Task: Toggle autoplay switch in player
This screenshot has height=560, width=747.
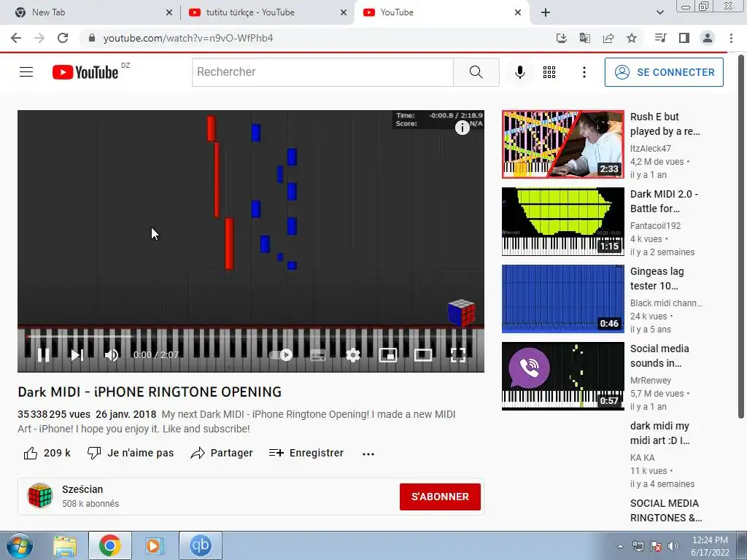Action: (281, 355)
